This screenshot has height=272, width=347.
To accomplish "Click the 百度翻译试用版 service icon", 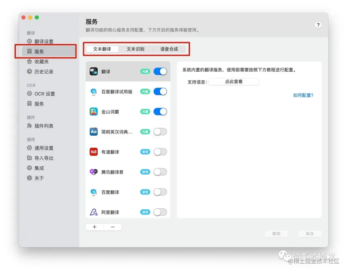I will (x=93, y=91).
